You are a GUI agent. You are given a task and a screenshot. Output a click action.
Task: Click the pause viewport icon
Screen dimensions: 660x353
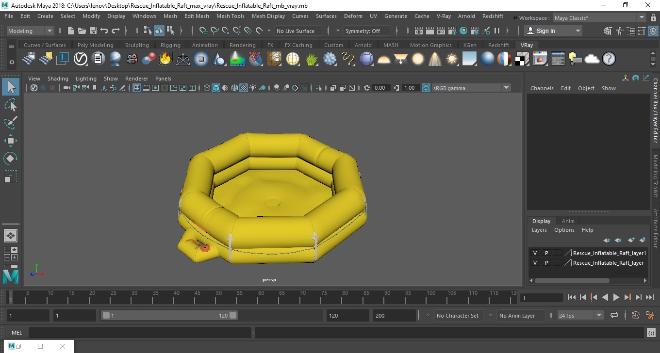tap(497, 31)
